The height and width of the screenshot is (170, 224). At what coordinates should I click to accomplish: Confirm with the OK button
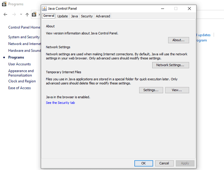click(x=144, y=163)
